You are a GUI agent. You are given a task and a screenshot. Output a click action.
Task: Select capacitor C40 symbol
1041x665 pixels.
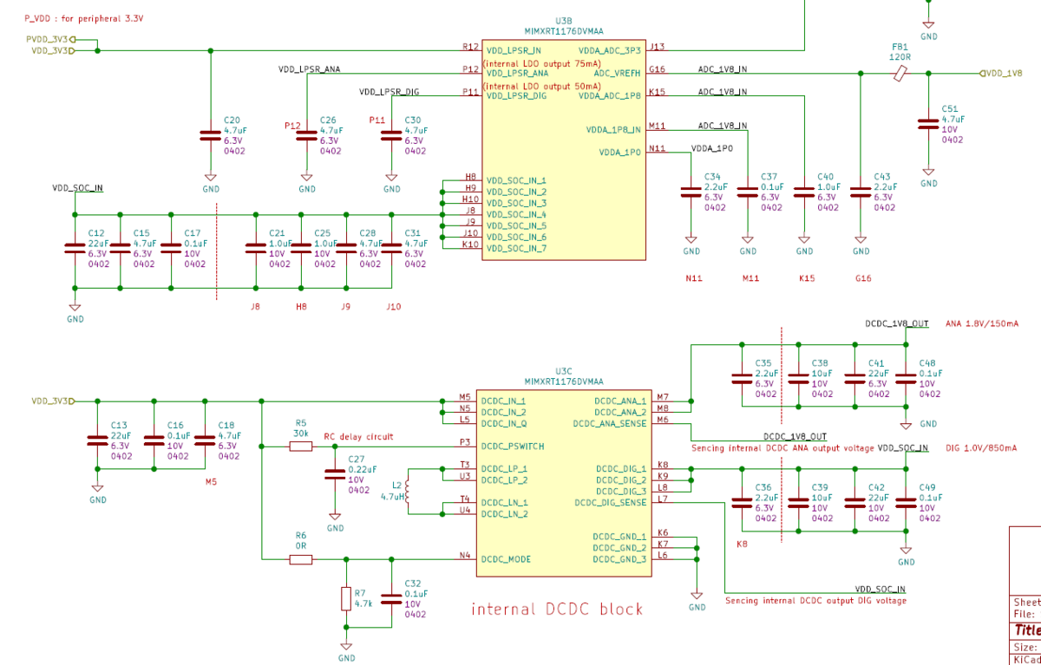[x=804, y=192]
